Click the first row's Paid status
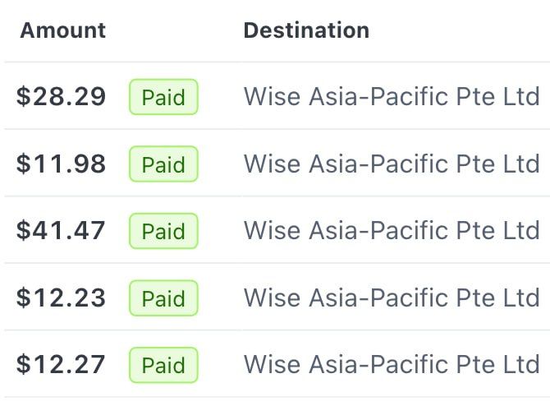This screenshot has height=406, width=550. 163,97
